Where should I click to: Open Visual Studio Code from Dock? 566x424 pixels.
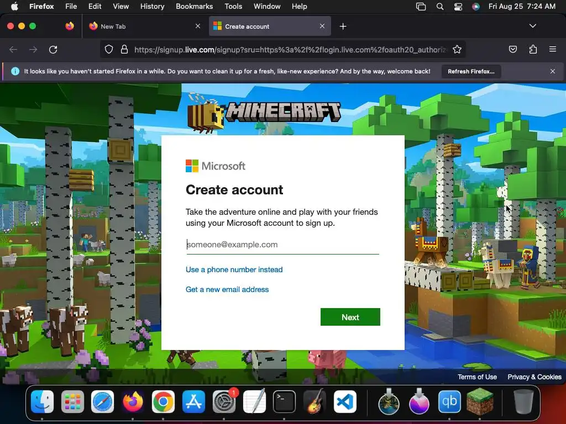(345, 401)
